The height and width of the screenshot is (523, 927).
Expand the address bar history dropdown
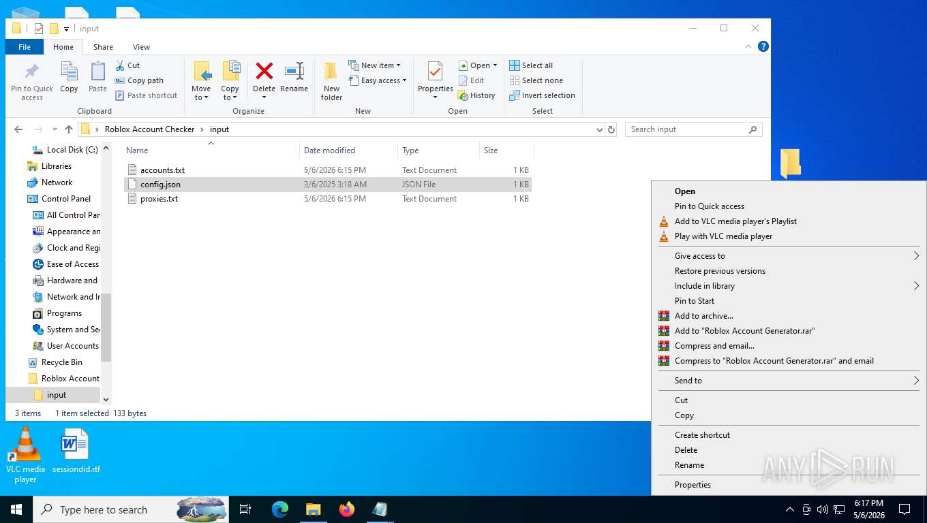600,129
